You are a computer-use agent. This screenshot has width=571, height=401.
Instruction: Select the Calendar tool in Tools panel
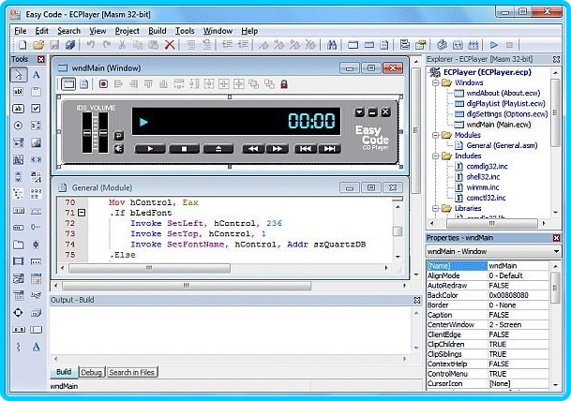(x=36, y=279)
